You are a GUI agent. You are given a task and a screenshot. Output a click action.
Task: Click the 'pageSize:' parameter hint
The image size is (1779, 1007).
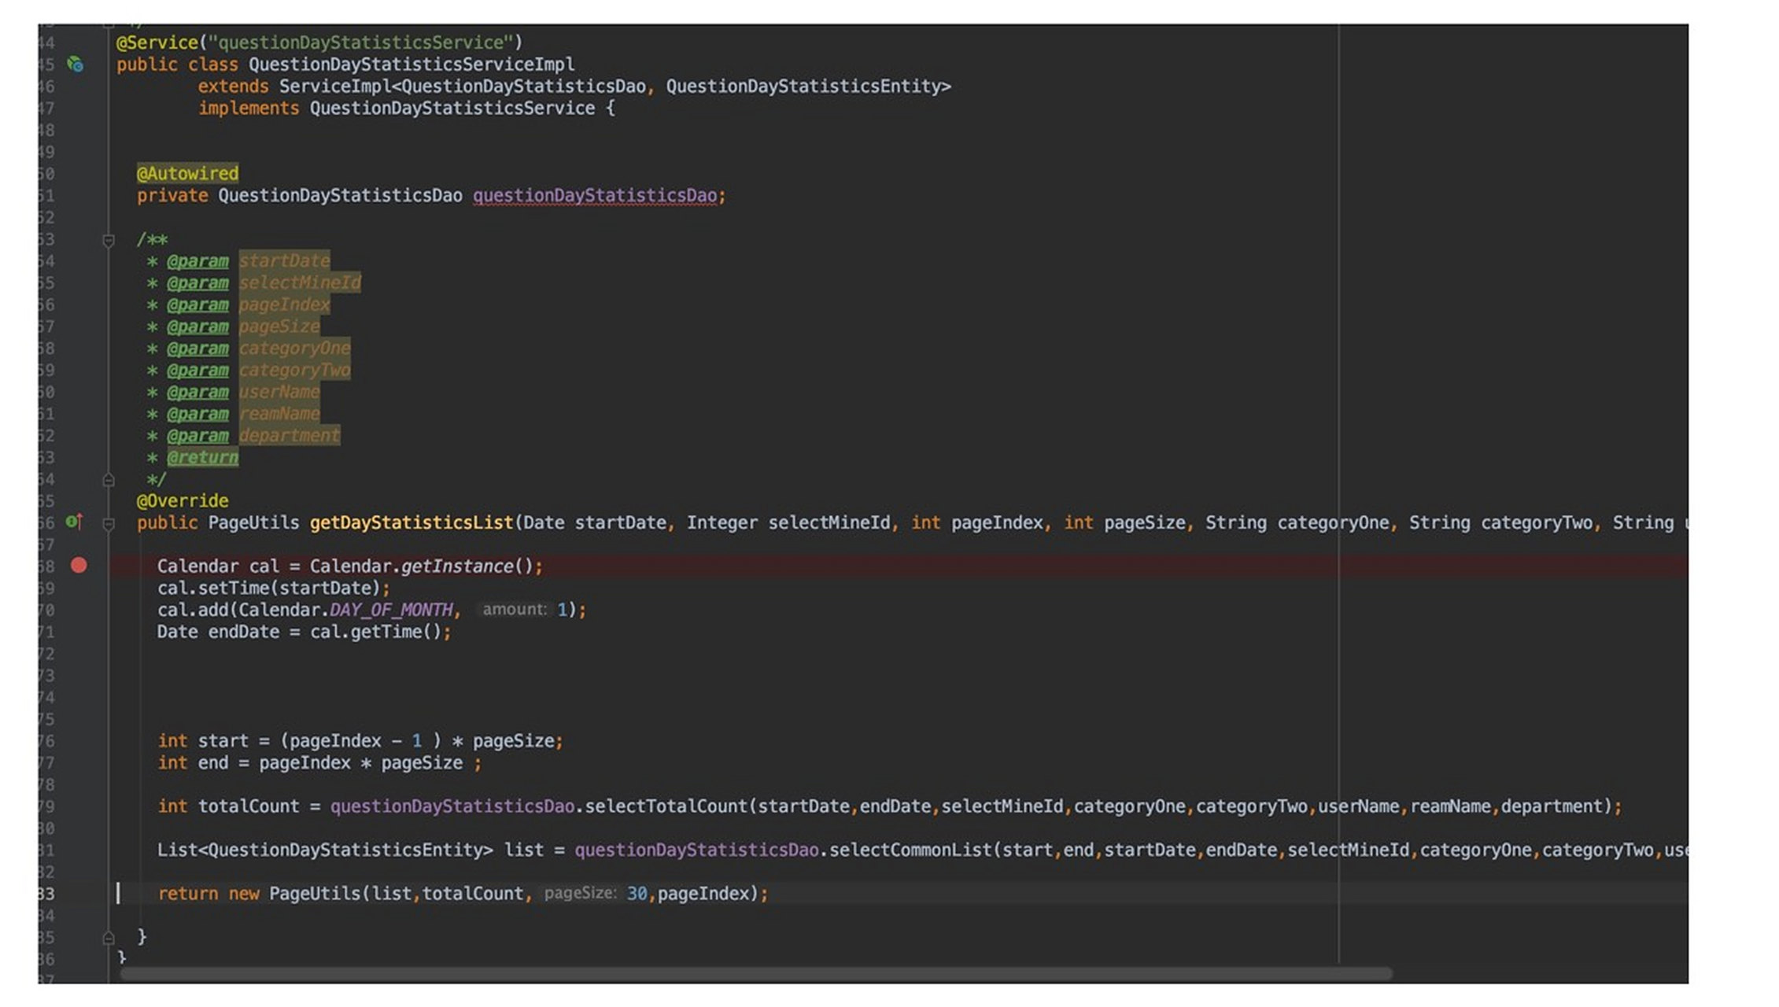(x=580, y=893)
